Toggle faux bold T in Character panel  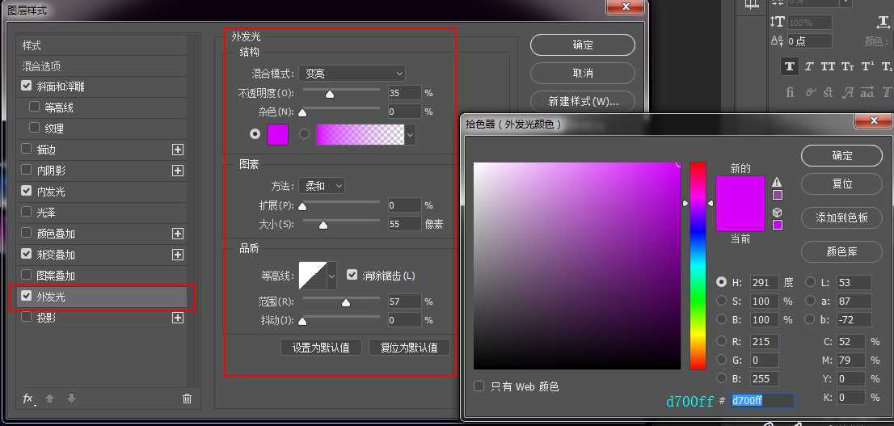(x=789, y=66)
